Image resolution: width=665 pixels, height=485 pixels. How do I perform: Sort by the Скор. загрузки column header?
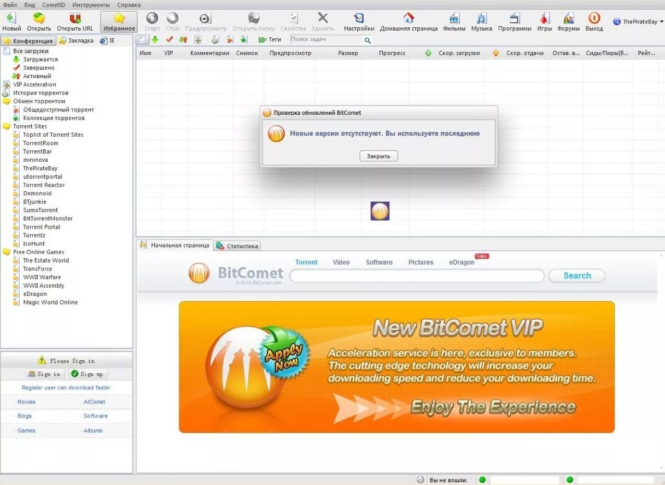[x=459, y=53]
